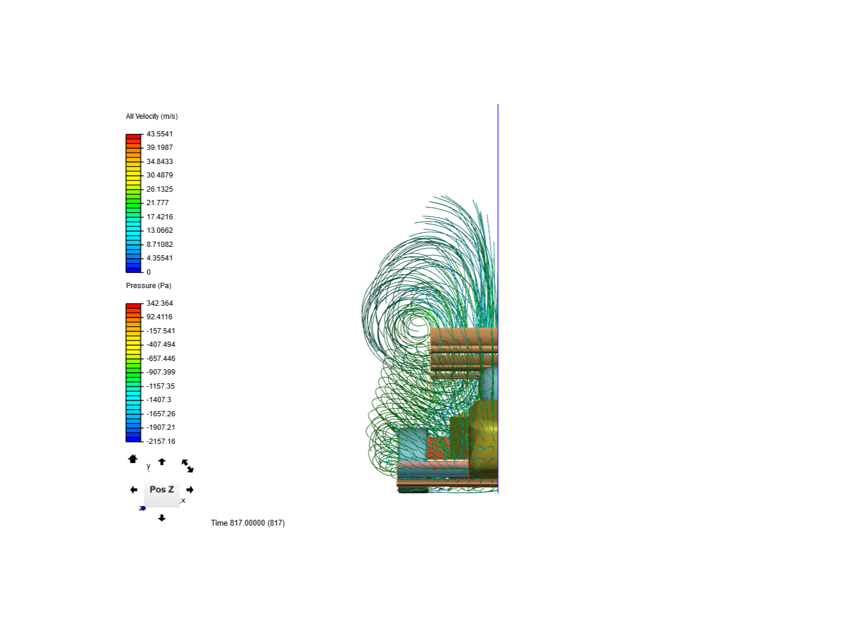Click the pressure legend value -1907.21
The height and width of the screenshot is (635, 846).
tap(161, 427)
